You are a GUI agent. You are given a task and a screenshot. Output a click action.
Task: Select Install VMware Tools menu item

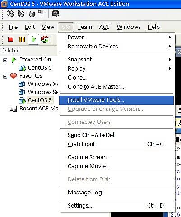tap(116, 100)
